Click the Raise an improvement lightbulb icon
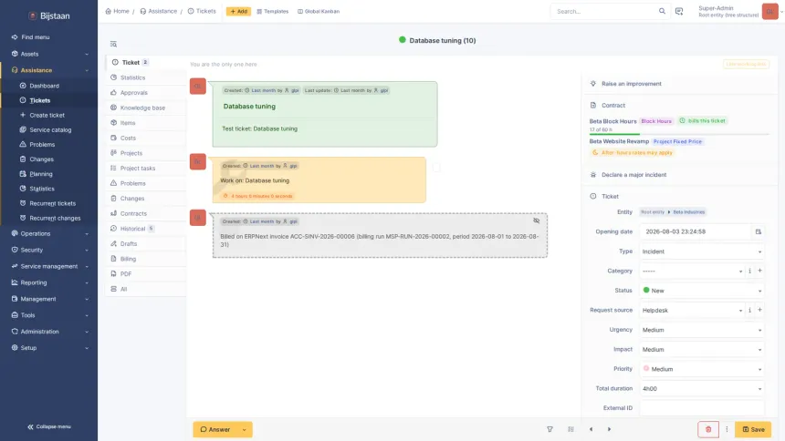 point(592,84)
